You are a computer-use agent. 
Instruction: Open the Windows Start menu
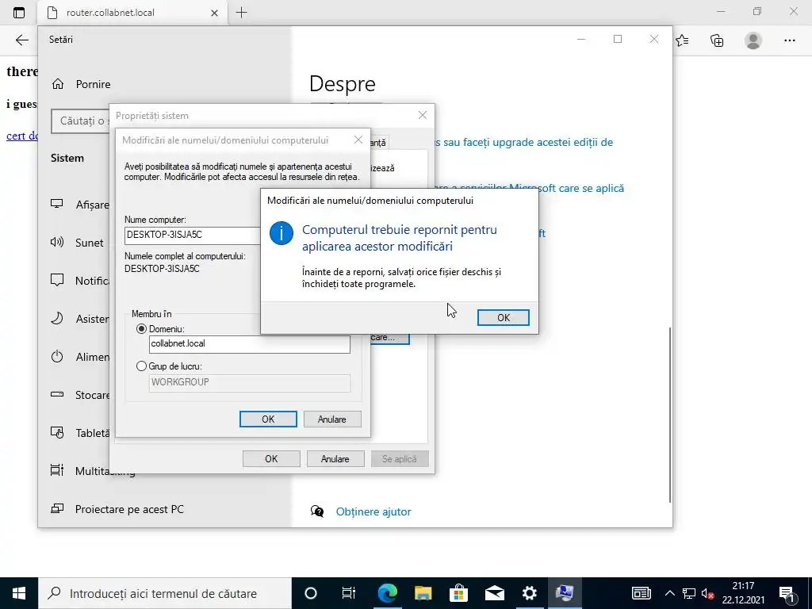pyautogui.click(x=19, y=593)
